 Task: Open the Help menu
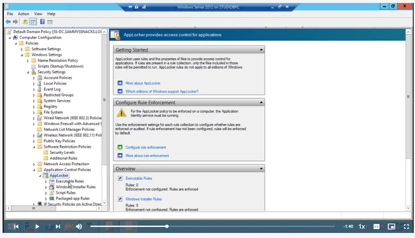51,14
